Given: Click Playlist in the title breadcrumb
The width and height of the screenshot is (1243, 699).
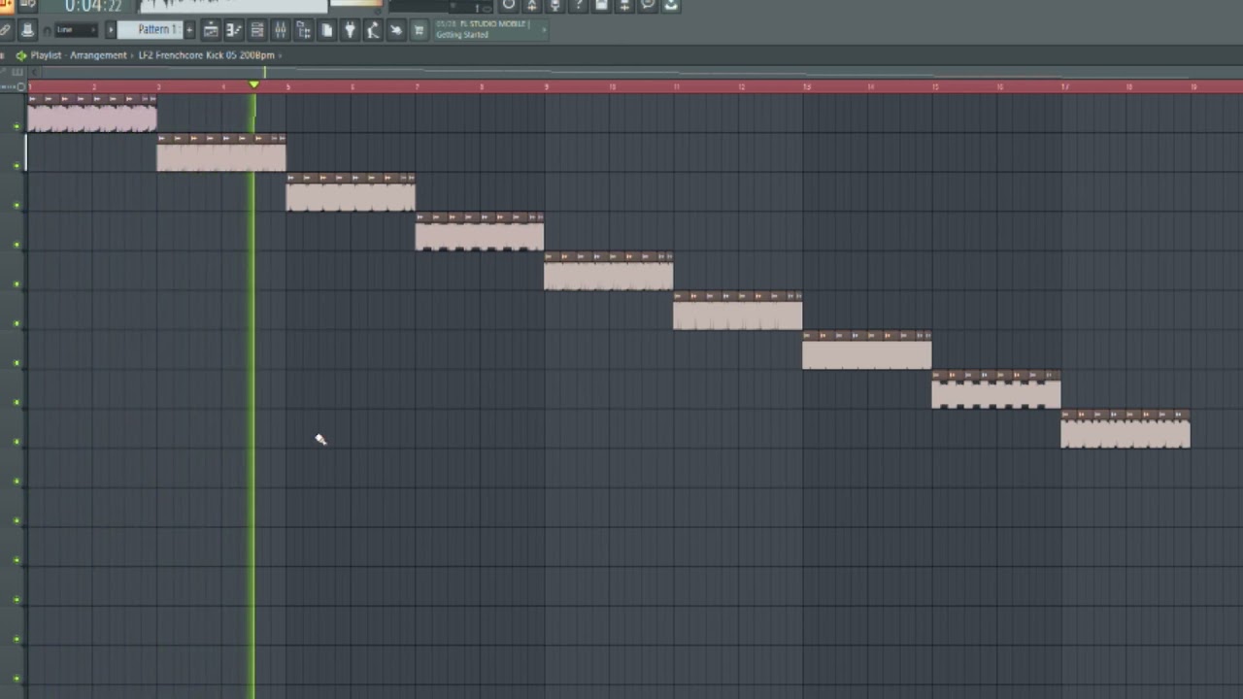Looking at the screenshot, I should tap(46, 55).
